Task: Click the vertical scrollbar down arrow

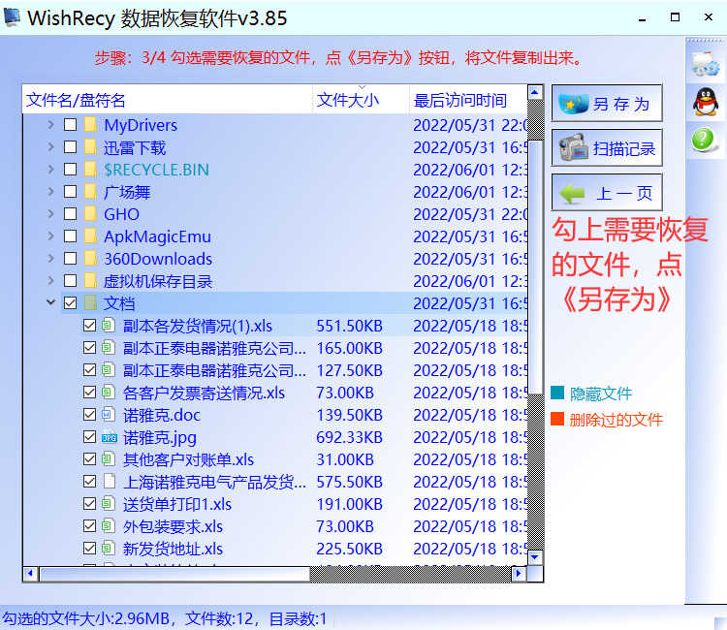Action: pyautogui.click(x=535, y=556)
